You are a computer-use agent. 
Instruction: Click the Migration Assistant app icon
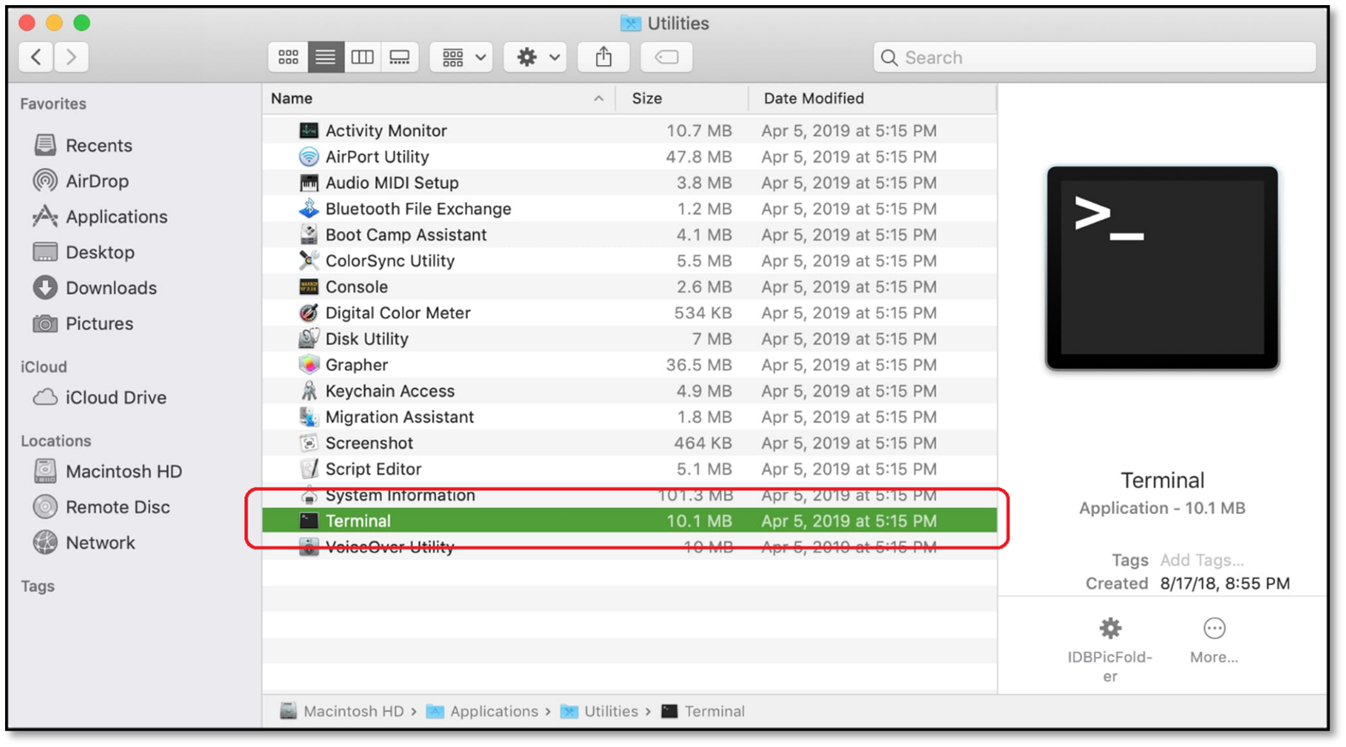tap(308, 417)
